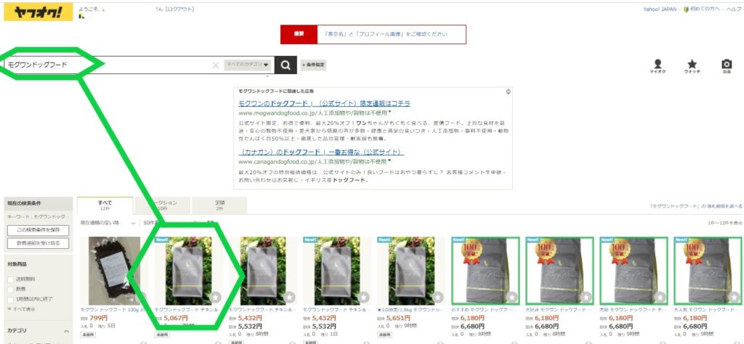Select the すべて results tab
744x344 pixels.
tap(105, 205)
